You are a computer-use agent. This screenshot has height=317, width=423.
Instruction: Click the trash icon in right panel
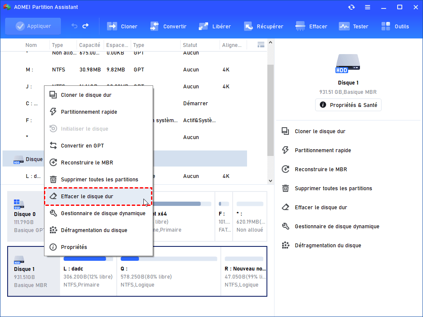[x=286, y=188]
